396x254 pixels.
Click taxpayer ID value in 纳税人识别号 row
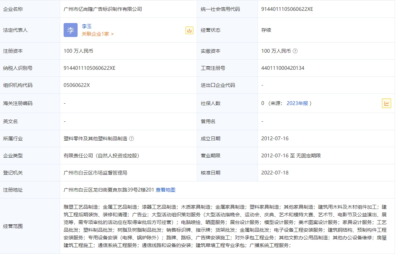click(89, 68)
